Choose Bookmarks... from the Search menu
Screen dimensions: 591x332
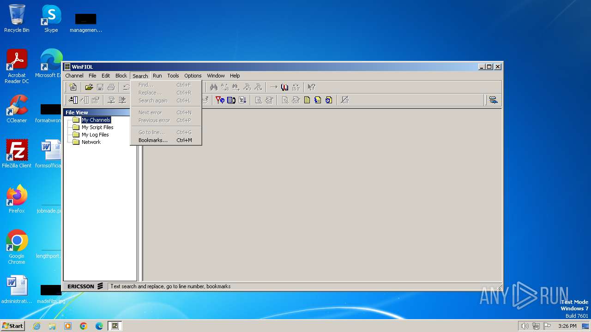pyautogui.click(x=166, y=140)
